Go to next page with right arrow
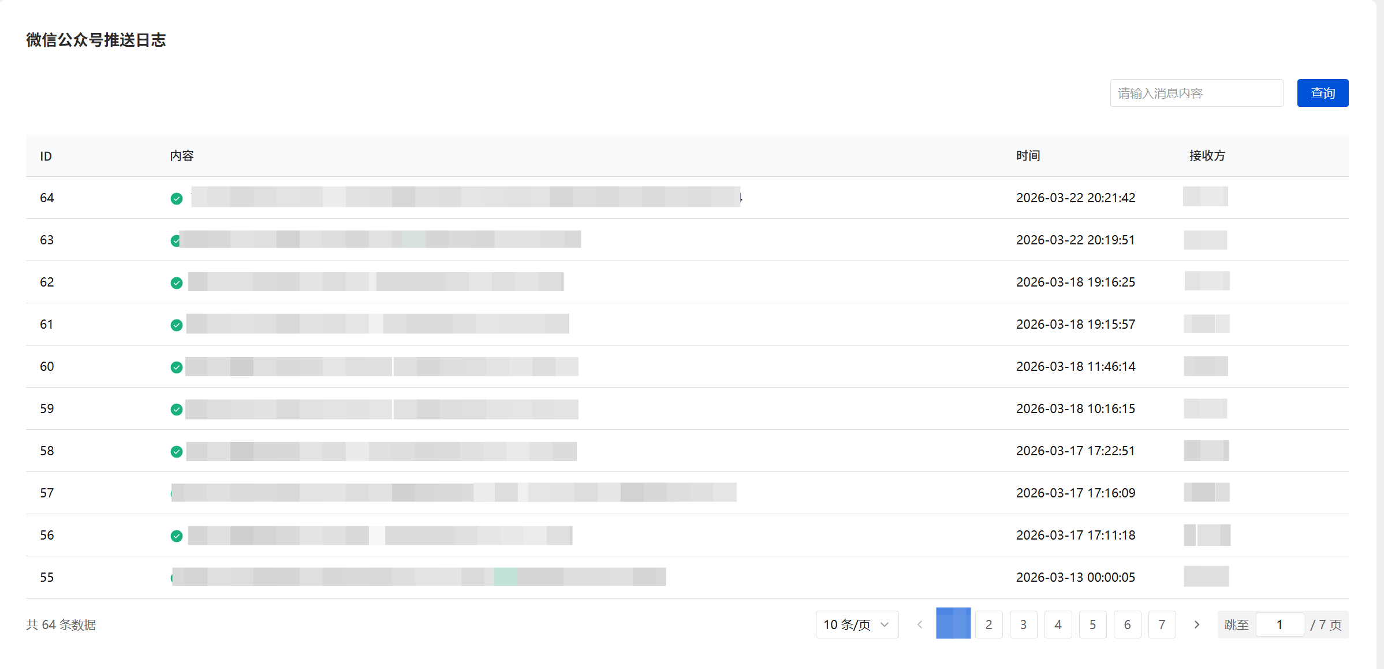This screenshot has width=1384, height=669. coord(1196,625)
